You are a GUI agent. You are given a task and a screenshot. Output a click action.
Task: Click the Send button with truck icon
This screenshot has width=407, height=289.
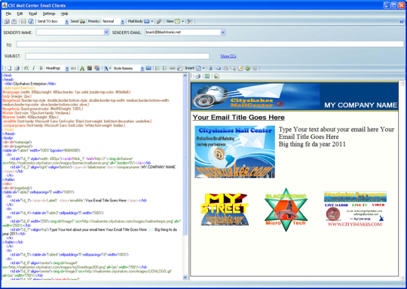tap(78, 21)
